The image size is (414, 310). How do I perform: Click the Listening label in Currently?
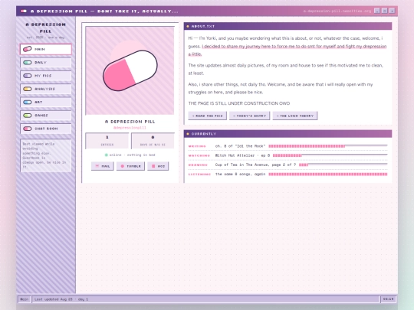pos(199,175)
